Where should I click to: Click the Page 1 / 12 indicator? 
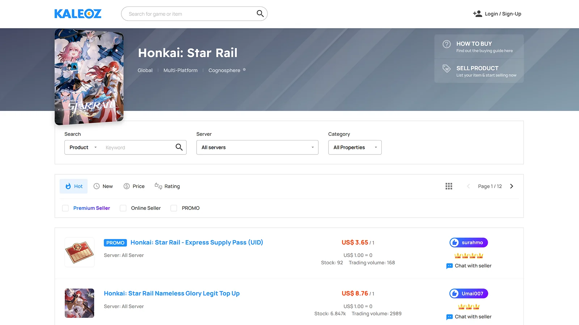click(x=490, y=186)
